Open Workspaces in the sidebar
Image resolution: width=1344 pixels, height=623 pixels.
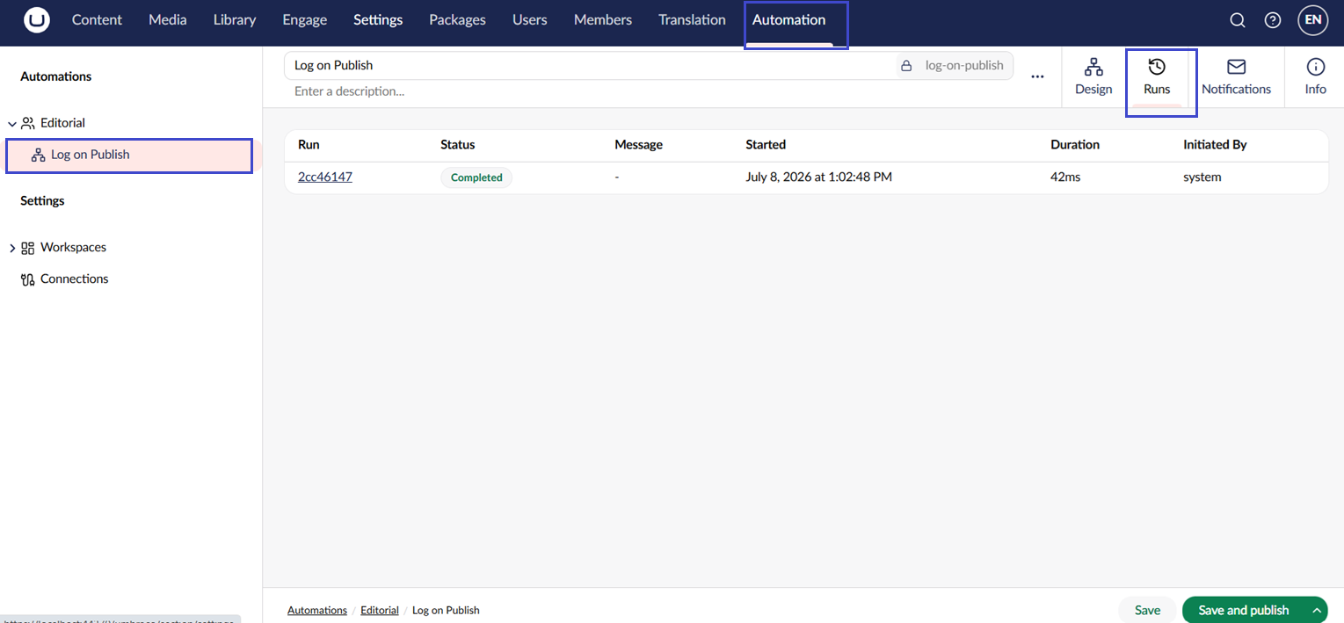73,248
